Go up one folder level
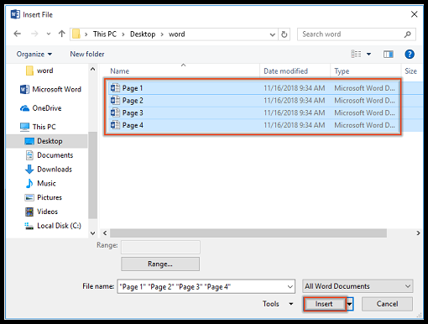Viewport: 428px width, 324px height. (x=61, y=34)
